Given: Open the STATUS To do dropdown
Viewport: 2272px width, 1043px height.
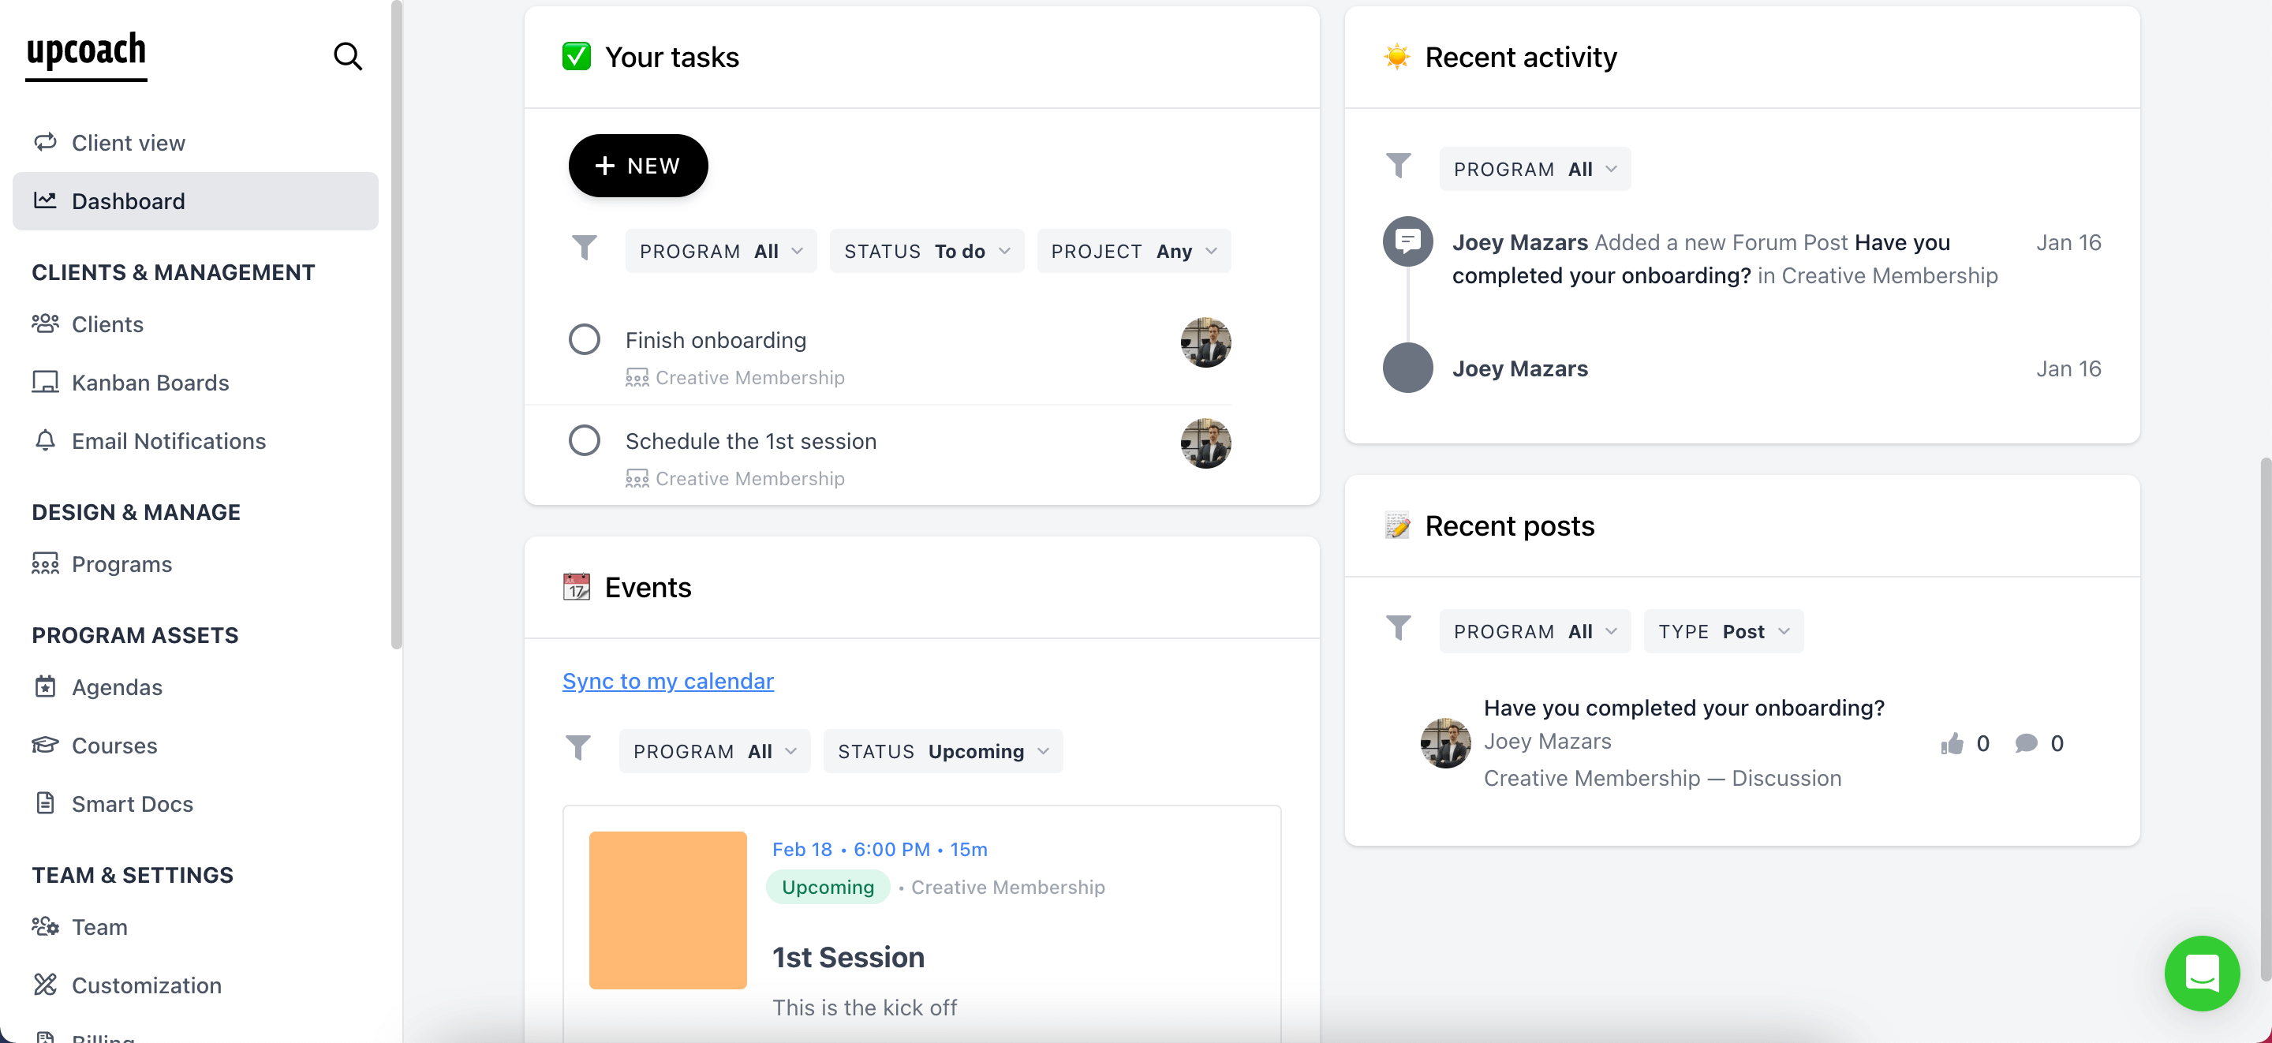Looking at the screenshot, I should 926,251.
